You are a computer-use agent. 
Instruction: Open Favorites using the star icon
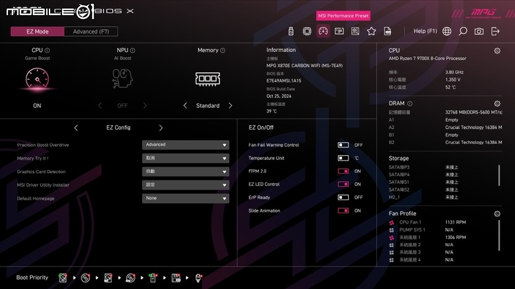(x=372, y=31)
